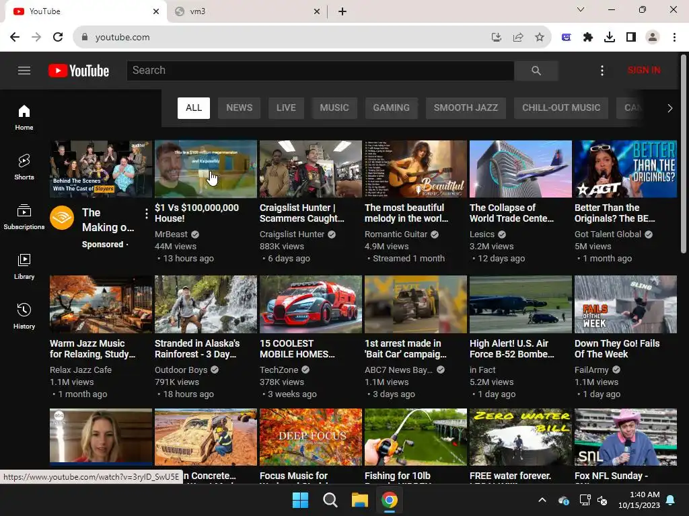Show hidden system tray icons

click(x=542, y=500)
